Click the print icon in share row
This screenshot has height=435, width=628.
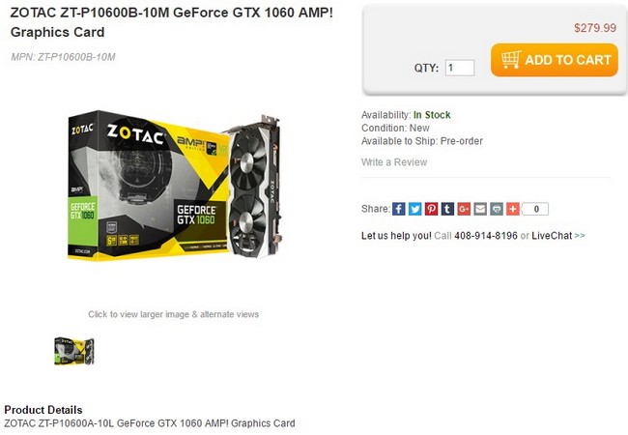[497, 209]
